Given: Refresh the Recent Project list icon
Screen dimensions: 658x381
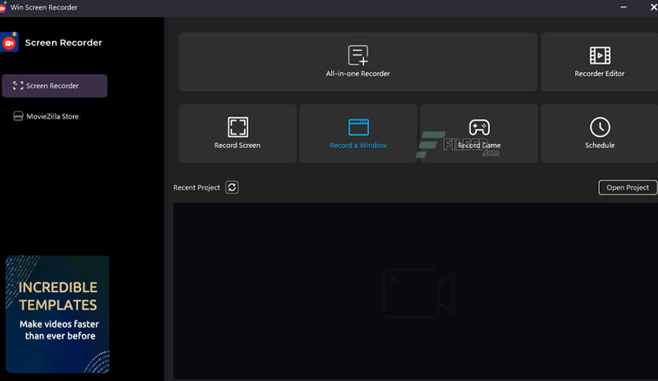Looking at the screenshot, I should tap(232, 187).
